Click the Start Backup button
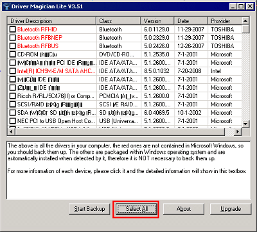The width and height of the screenshot is (257, 232). (x=89, y=209)
